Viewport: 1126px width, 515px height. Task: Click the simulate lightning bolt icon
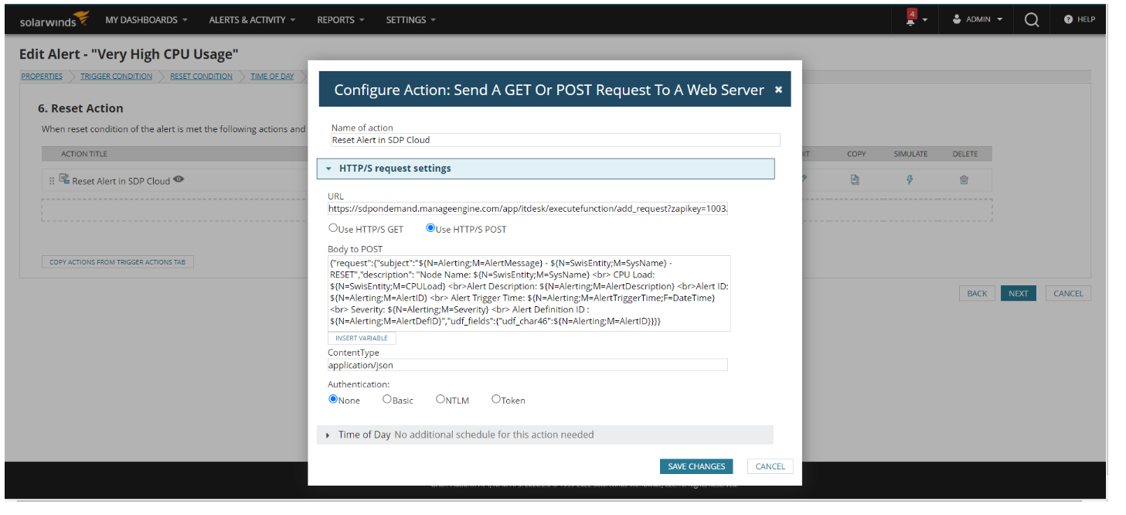point(910,179)
